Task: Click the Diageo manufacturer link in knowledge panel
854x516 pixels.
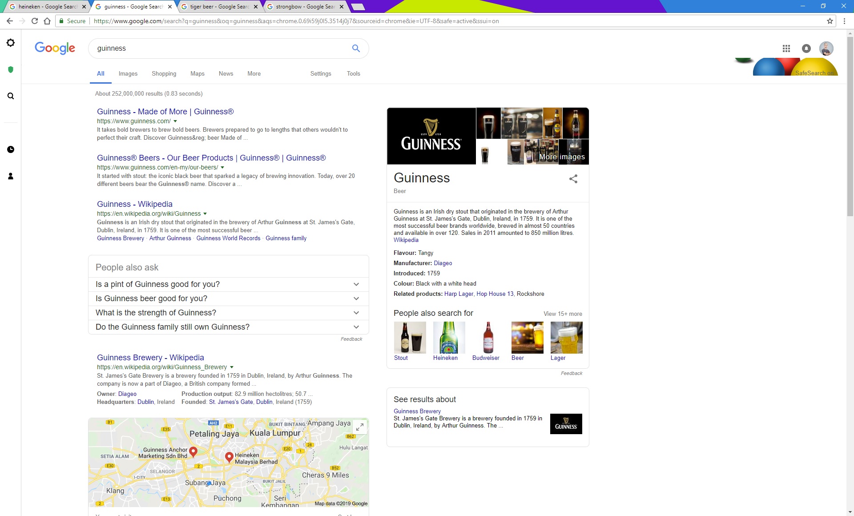Action: pos(443,263)
